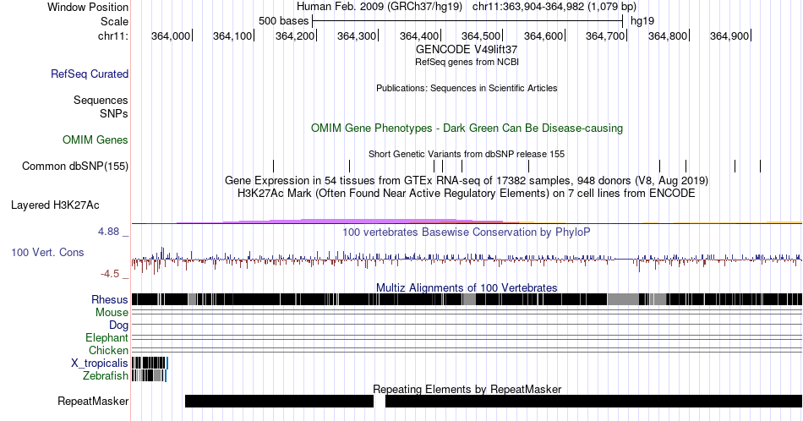Click Multiz Alignments of 100 Vertebrates title
The height and width of the screenshot is (421, 803).
(x=467, y=287)
